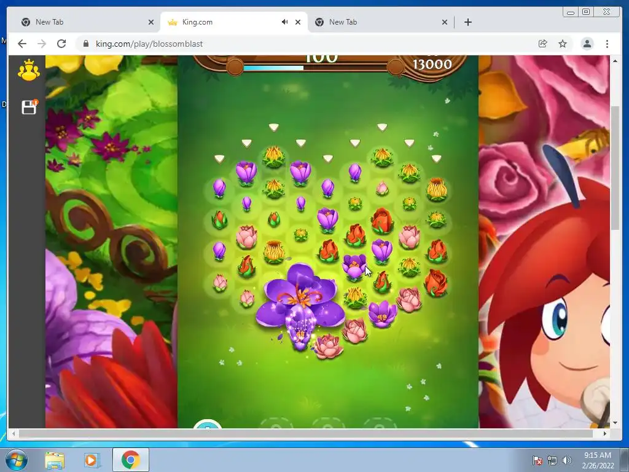Close the first New Tab
This screenshot has width=629, height=472.
(151, 22)
